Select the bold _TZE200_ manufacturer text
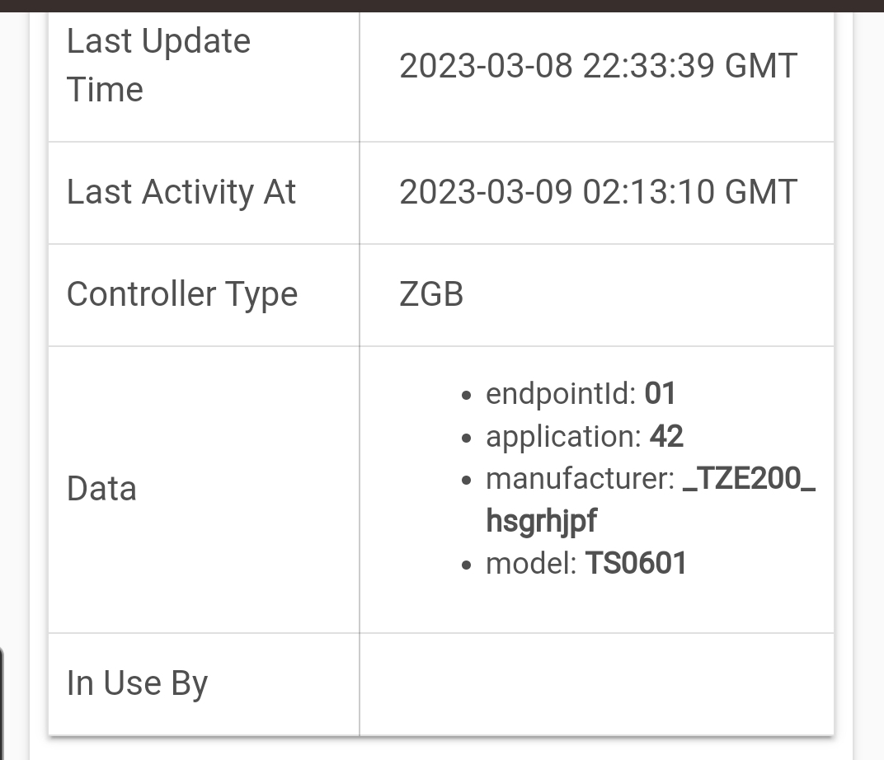 click(750, 479)
